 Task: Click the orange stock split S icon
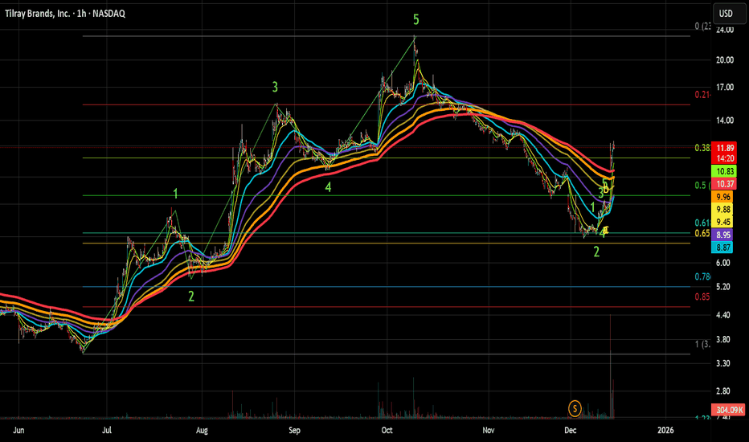point(575,408)
